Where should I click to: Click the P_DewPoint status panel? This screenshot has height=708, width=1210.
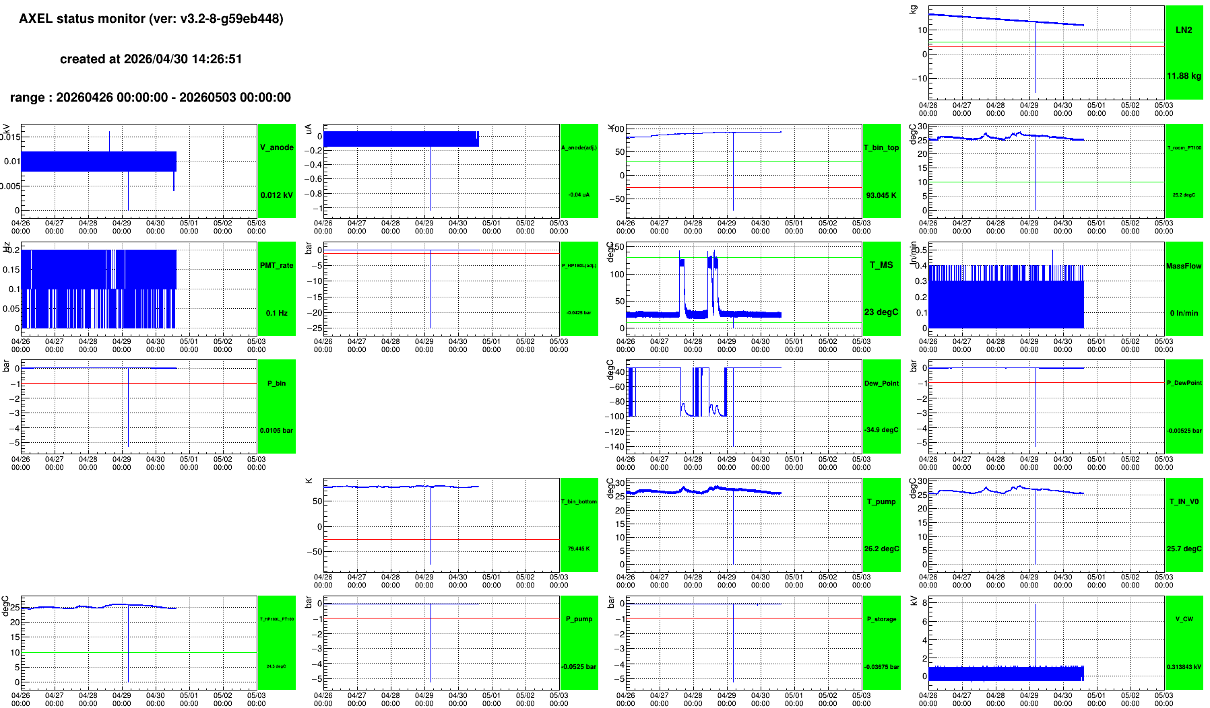1184,406
